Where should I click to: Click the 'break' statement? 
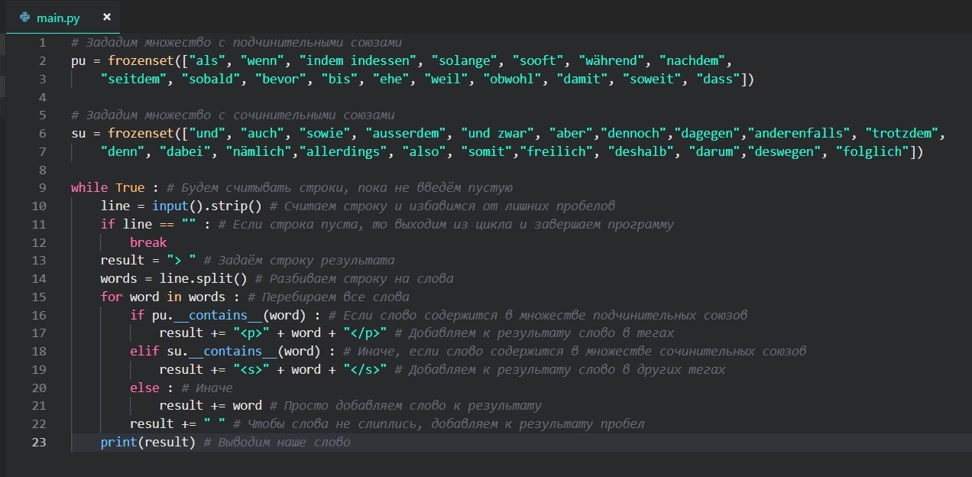point(148,242)
